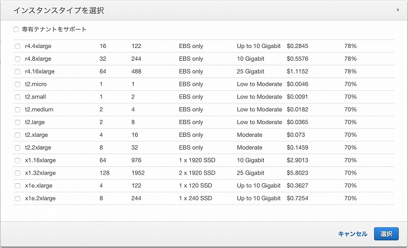Select the x1e.xlarge instance name
Image resolution: width=408 pixels, height=248 pixels.
click(x=39, y=186)
